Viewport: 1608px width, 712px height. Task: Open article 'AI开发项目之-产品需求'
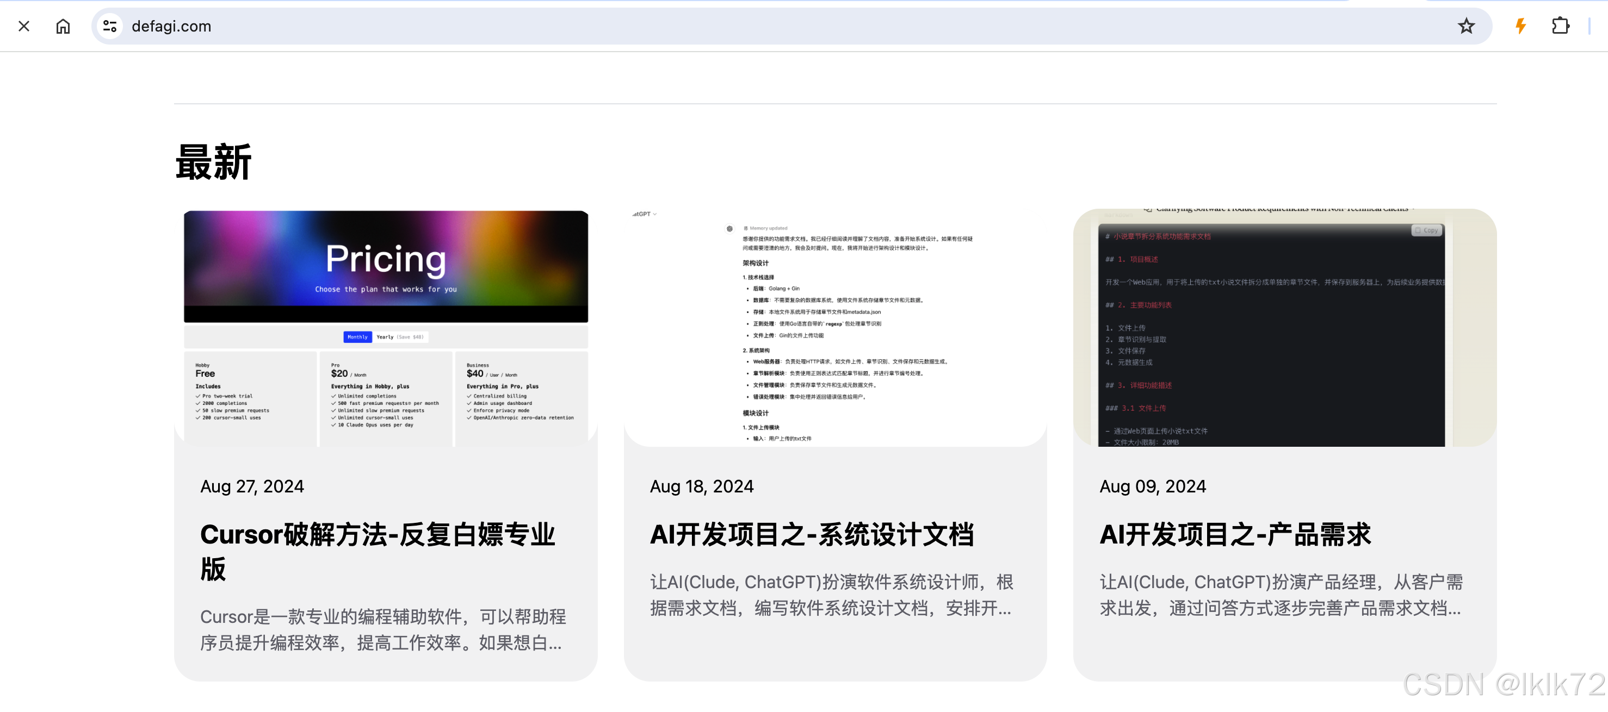1235,534
